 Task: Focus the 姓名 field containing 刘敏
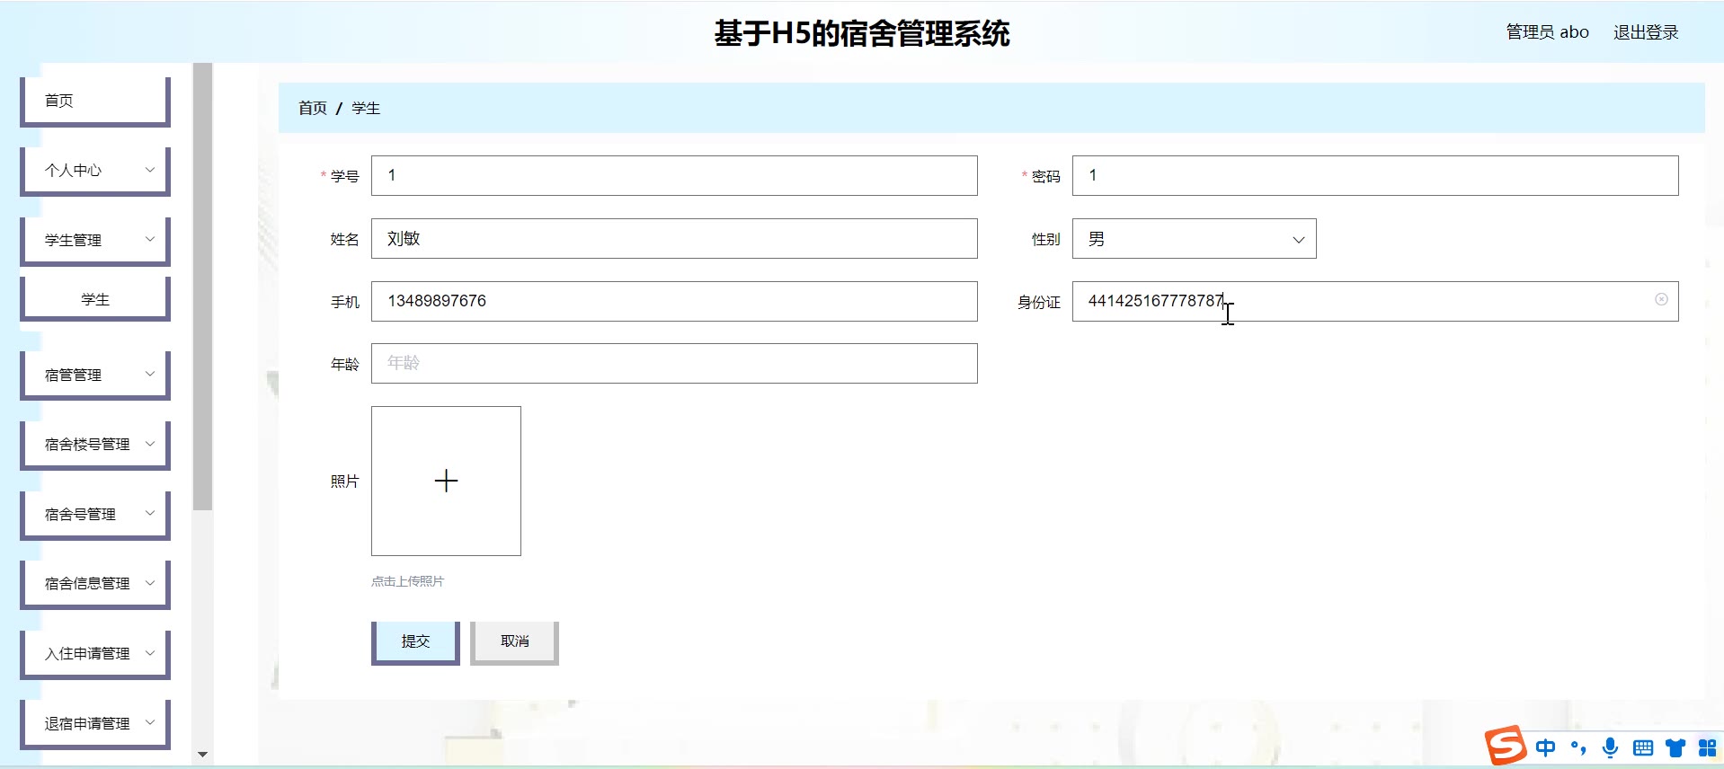pos(674,239)
